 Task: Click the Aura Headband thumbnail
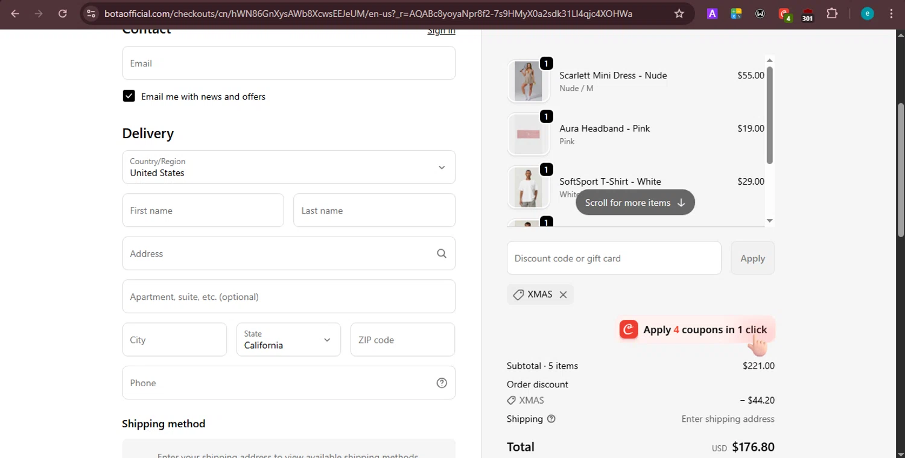coord(529,134)
